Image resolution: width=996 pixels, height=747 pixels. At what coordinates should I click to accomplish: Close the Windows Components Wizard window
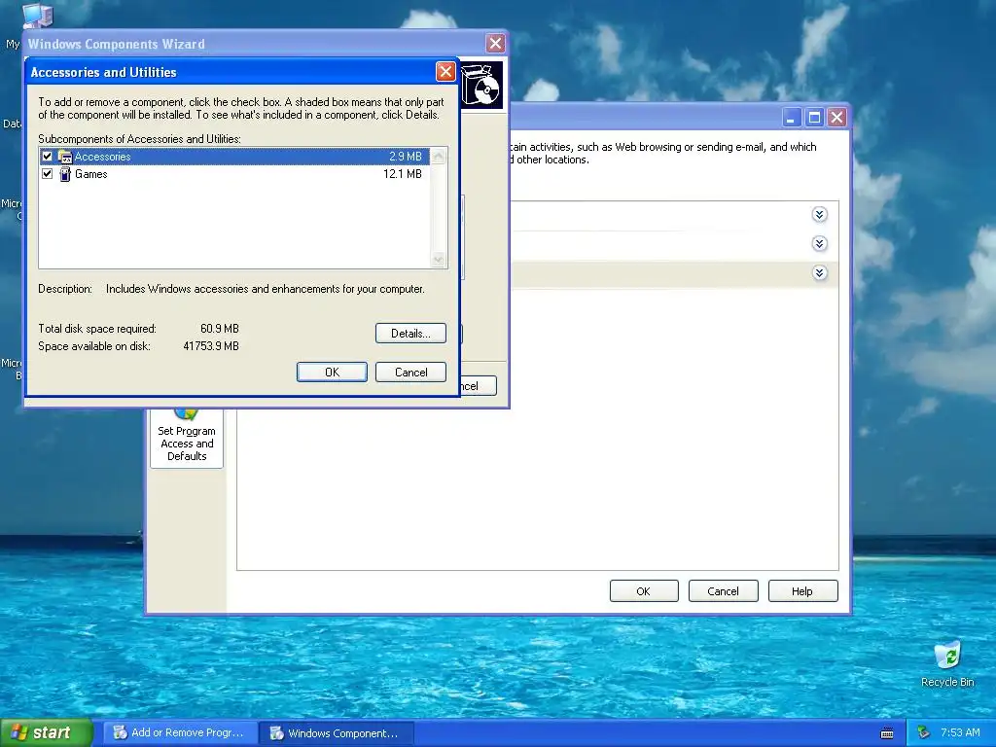click(495, 44)
